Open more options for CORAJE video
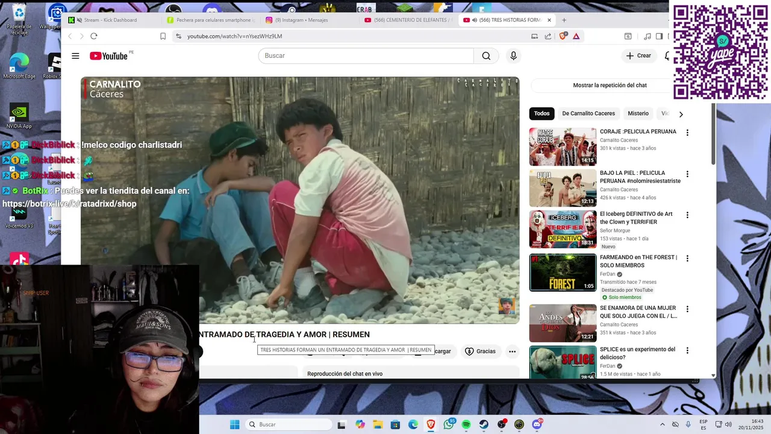Image resolution: width=771 pixels, height=434 pixels. [x=687, y=133]
